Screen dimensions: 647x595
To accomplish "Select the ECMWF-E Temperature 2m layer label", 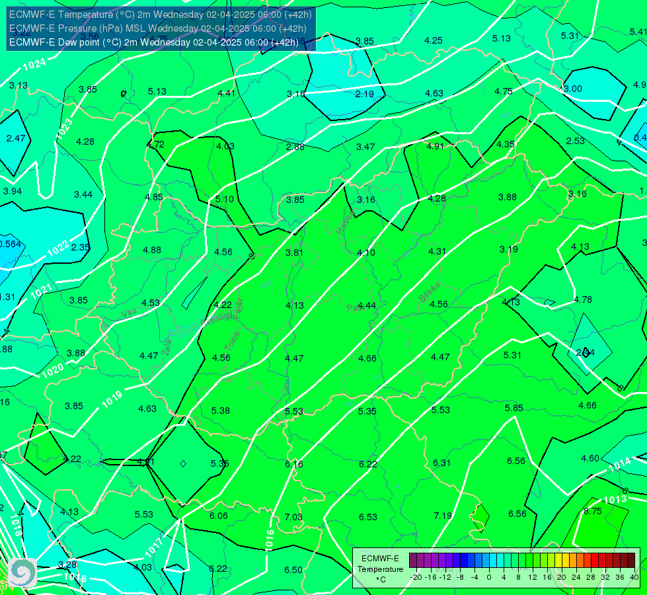I will [x=160, y=15].
